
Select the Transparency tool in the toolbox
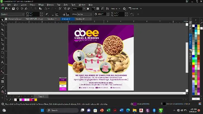pos(2,82)
